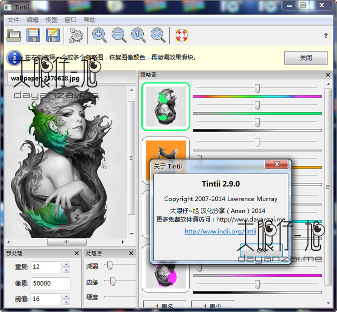Screen dimensions: 337x312
Task: Click the question mark help button
Action: click(326, 35)
